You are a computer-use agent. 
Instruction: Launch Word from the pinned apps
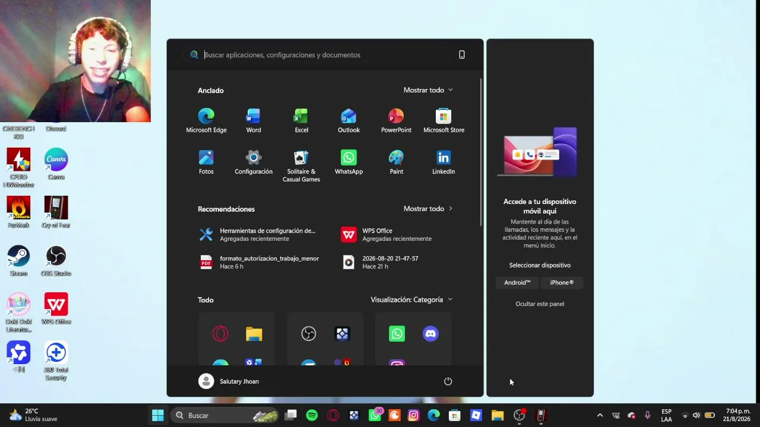tap(254, 120)
